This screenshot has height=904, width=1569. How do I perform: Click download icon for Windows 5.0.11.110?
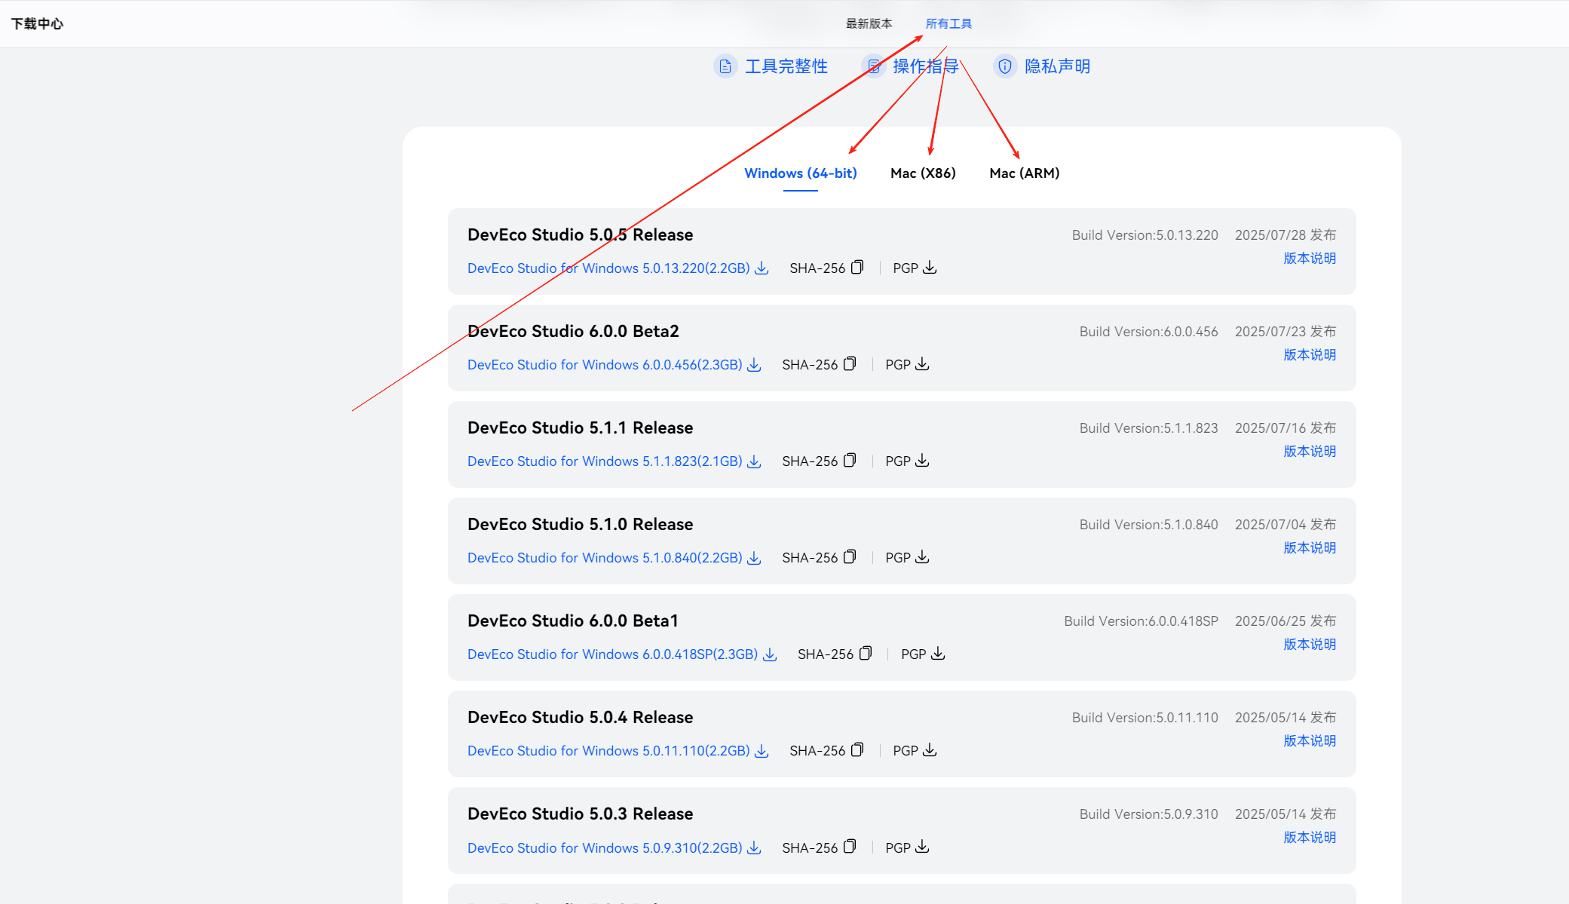point(762,750)
